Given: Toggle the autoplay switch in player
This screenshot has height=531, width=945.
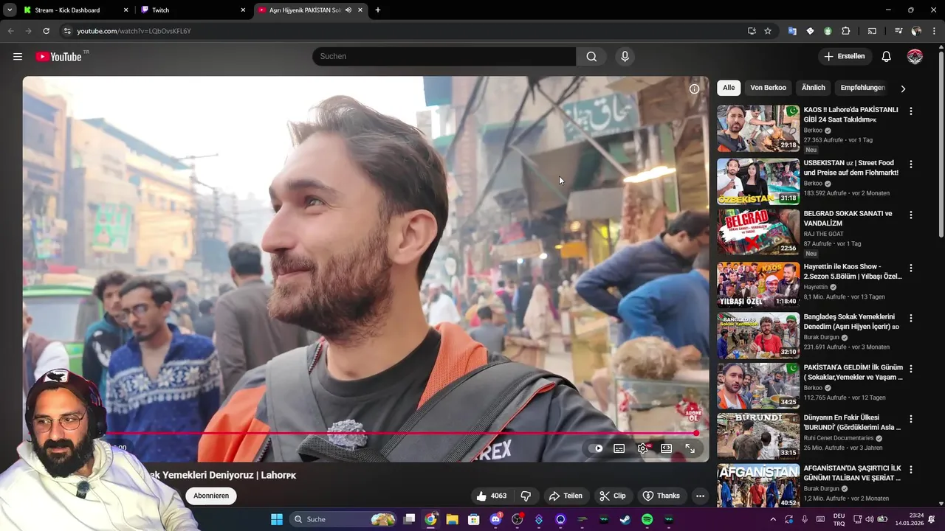Looking at the screenshot, I should [x=597, y=448].
